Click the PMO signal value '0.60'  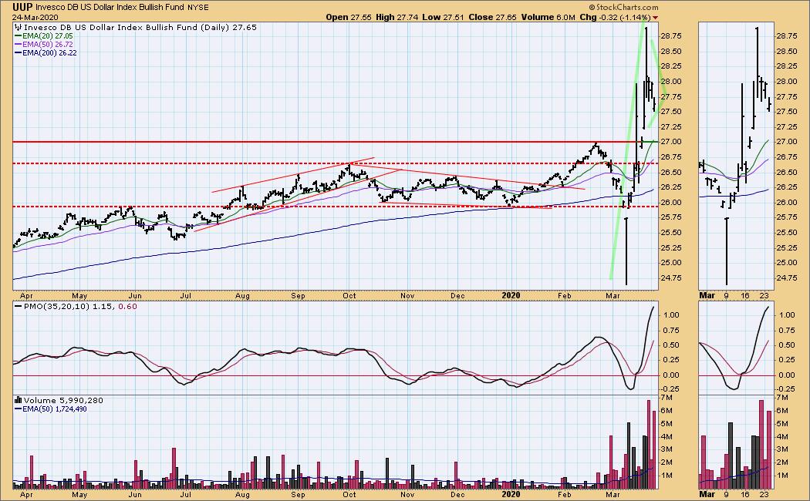128,307
